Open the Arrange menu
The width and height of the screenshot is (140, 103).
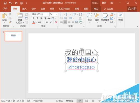point(97,18)
